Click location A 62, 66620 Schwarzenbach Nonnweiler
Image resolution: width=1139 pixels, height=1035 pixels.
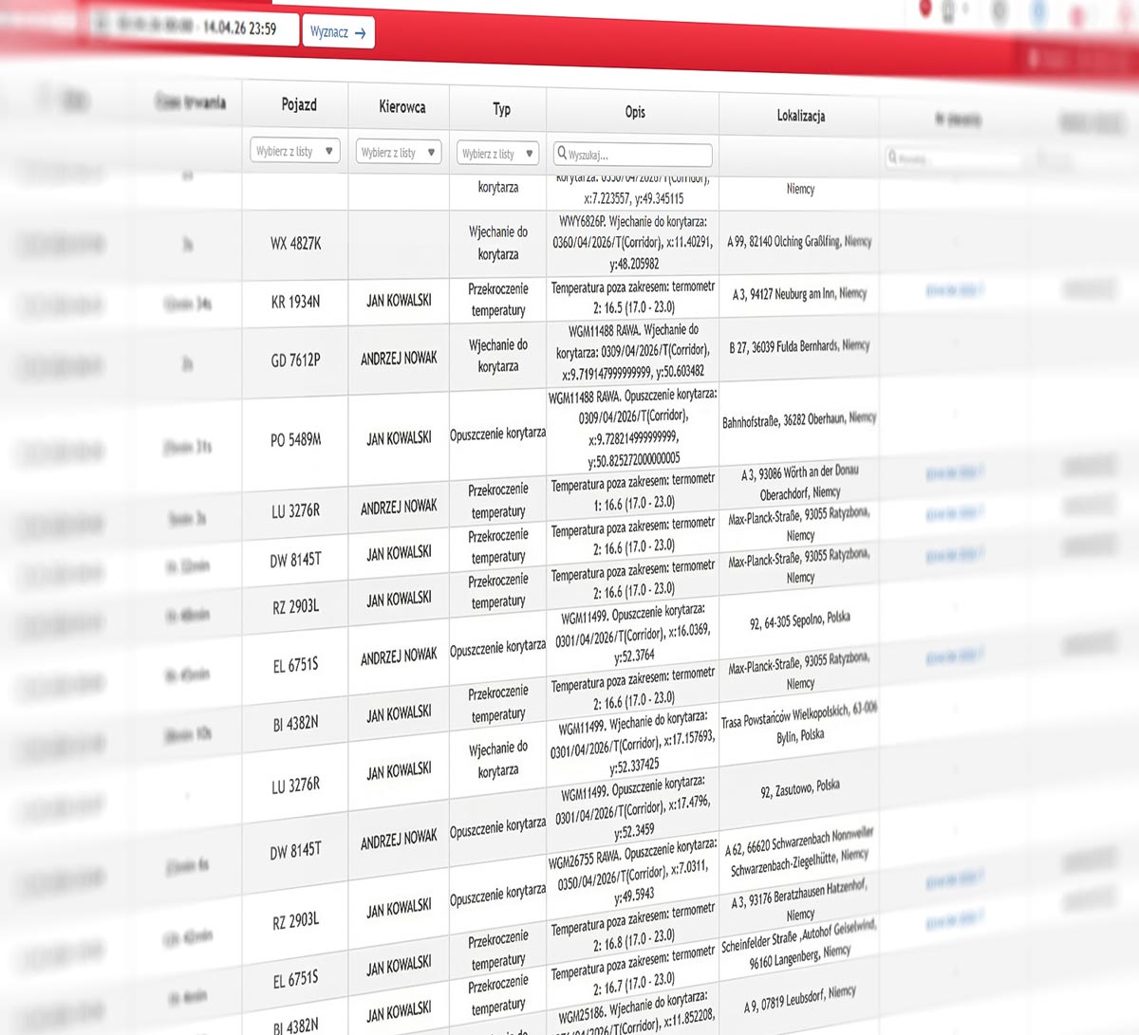click(x=799, y=852)
